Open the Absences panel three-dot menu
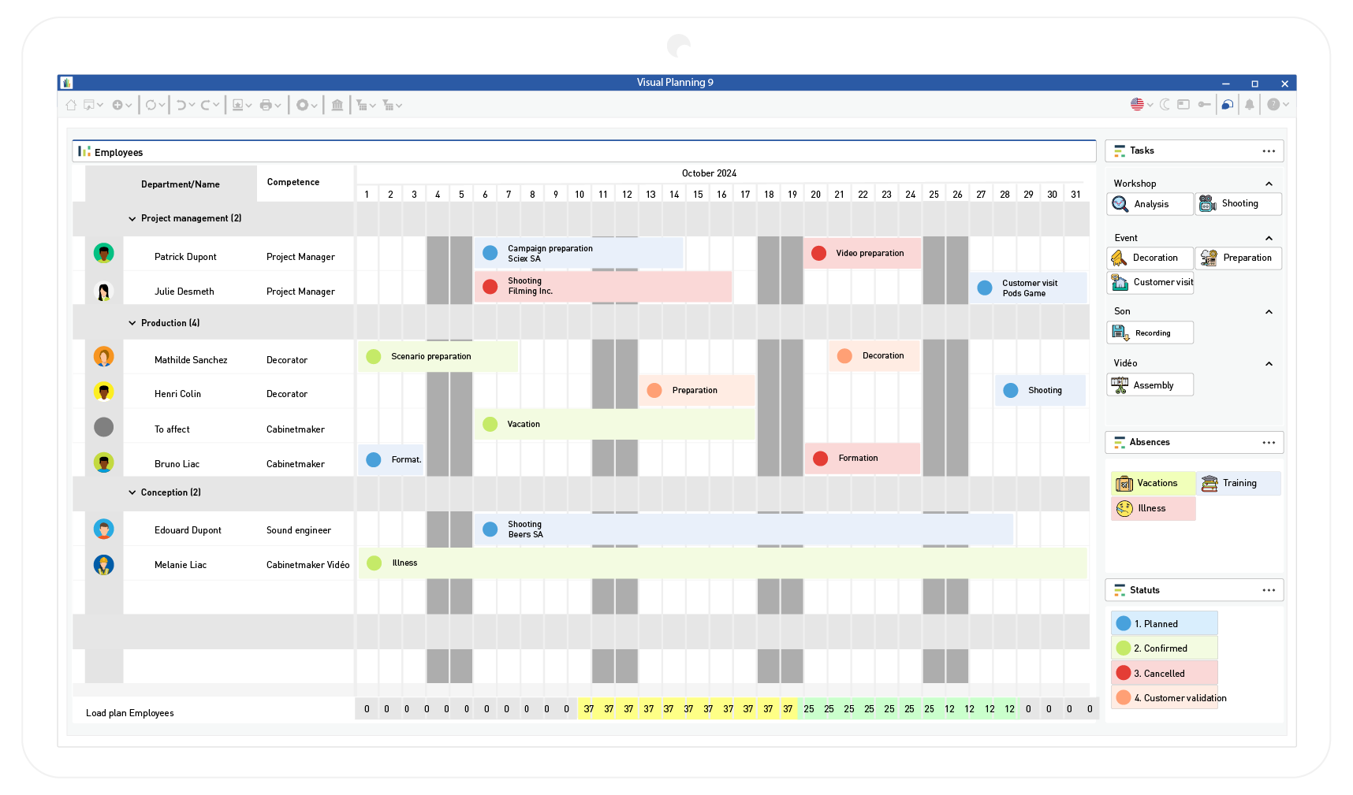Image resolution: width=1353 pixels, height=795 pixels. coord(1268,443)
